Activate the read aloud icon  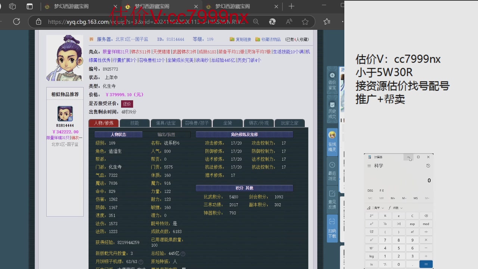tap(289, 22)
